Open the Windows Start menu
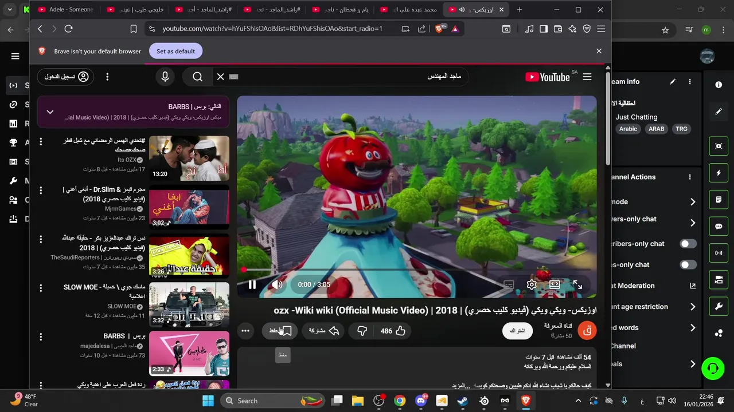This screenshot has height=412, width=734. tap(208, 401)
